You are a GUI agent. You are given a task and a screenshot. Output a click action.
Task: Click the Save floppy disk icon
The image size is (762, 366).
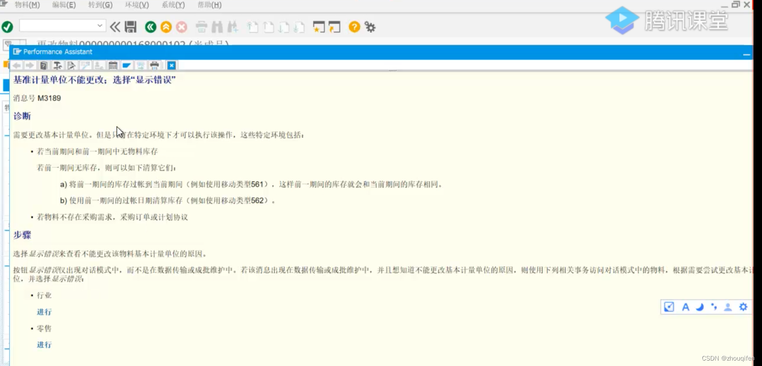pos(131,27)
